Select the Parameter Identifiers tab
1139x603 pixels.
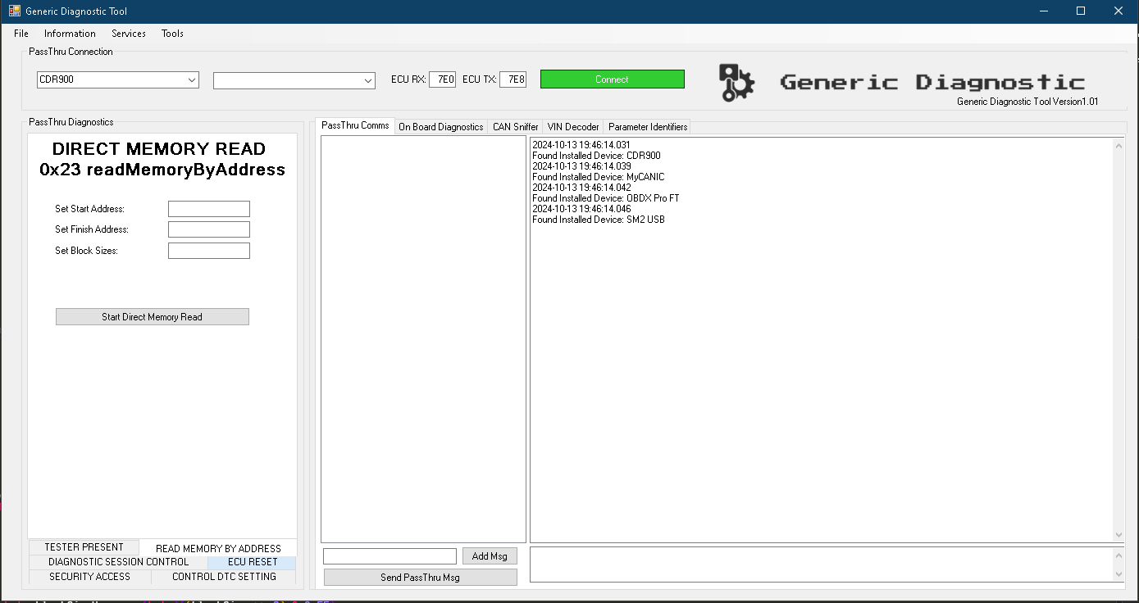[x=648, y=127]
